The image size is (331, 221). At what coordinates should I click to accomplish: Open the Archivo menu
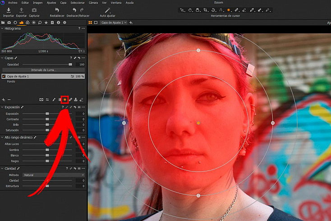[13, 3]
